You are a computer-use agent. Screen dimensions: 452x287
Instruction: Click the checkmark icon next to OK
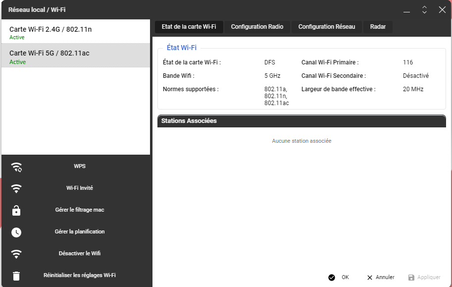332,278
